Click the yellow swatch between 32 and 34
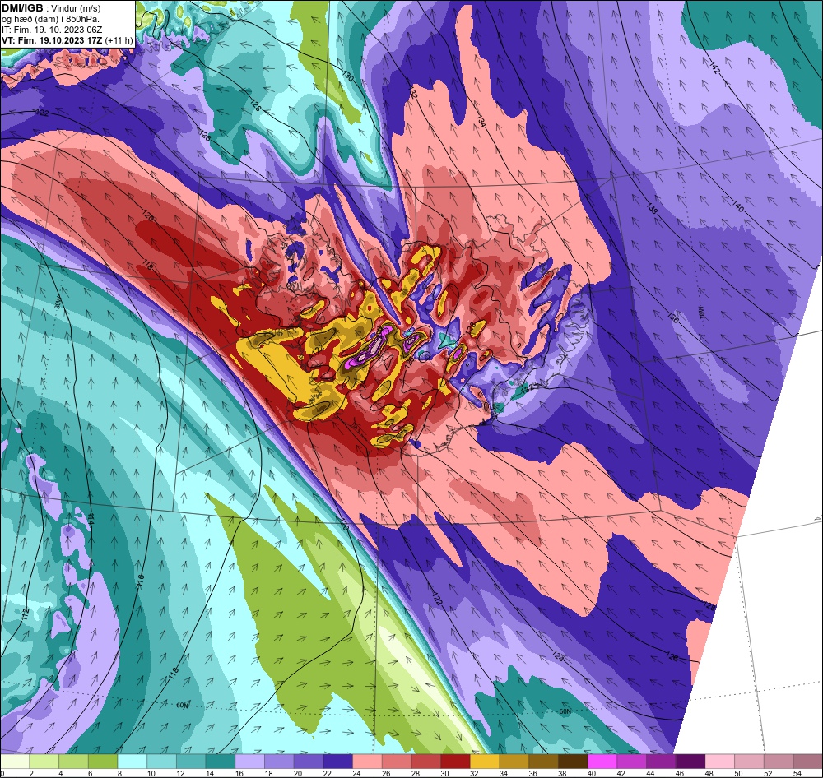Screen dimensions: 823x778 click(x=485, y=762)
